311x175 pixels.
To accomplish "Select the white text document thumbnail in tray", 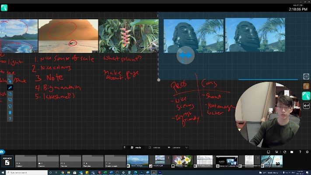I will (249, 161).
